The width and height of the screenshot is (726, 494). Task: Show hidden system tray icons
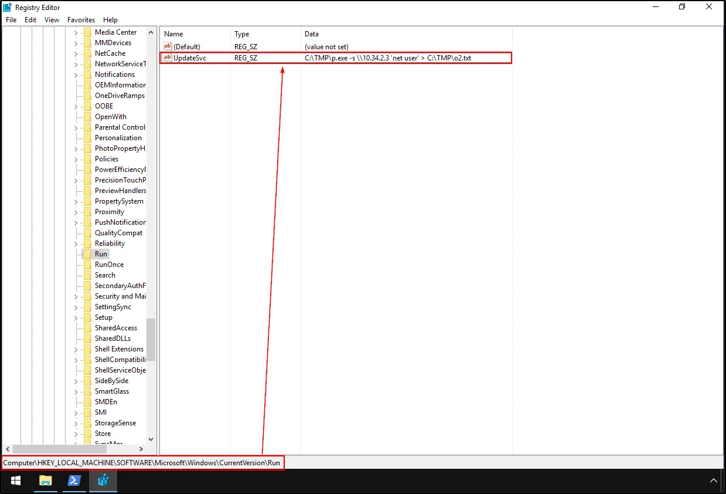(713, 481)
